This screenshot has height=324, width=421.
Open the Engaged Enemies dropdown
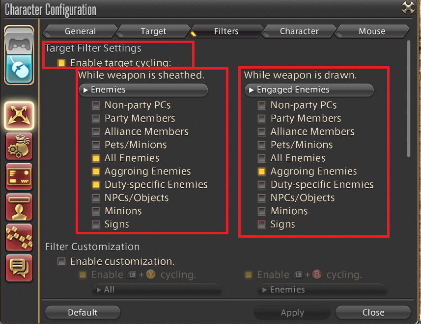(309, 90)
